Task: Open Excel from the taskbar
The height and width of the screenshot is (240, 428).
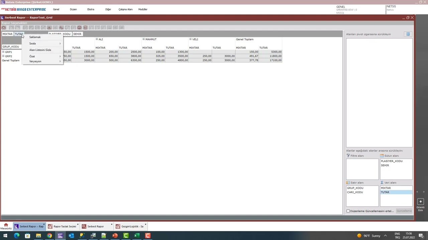Action: 137,236
